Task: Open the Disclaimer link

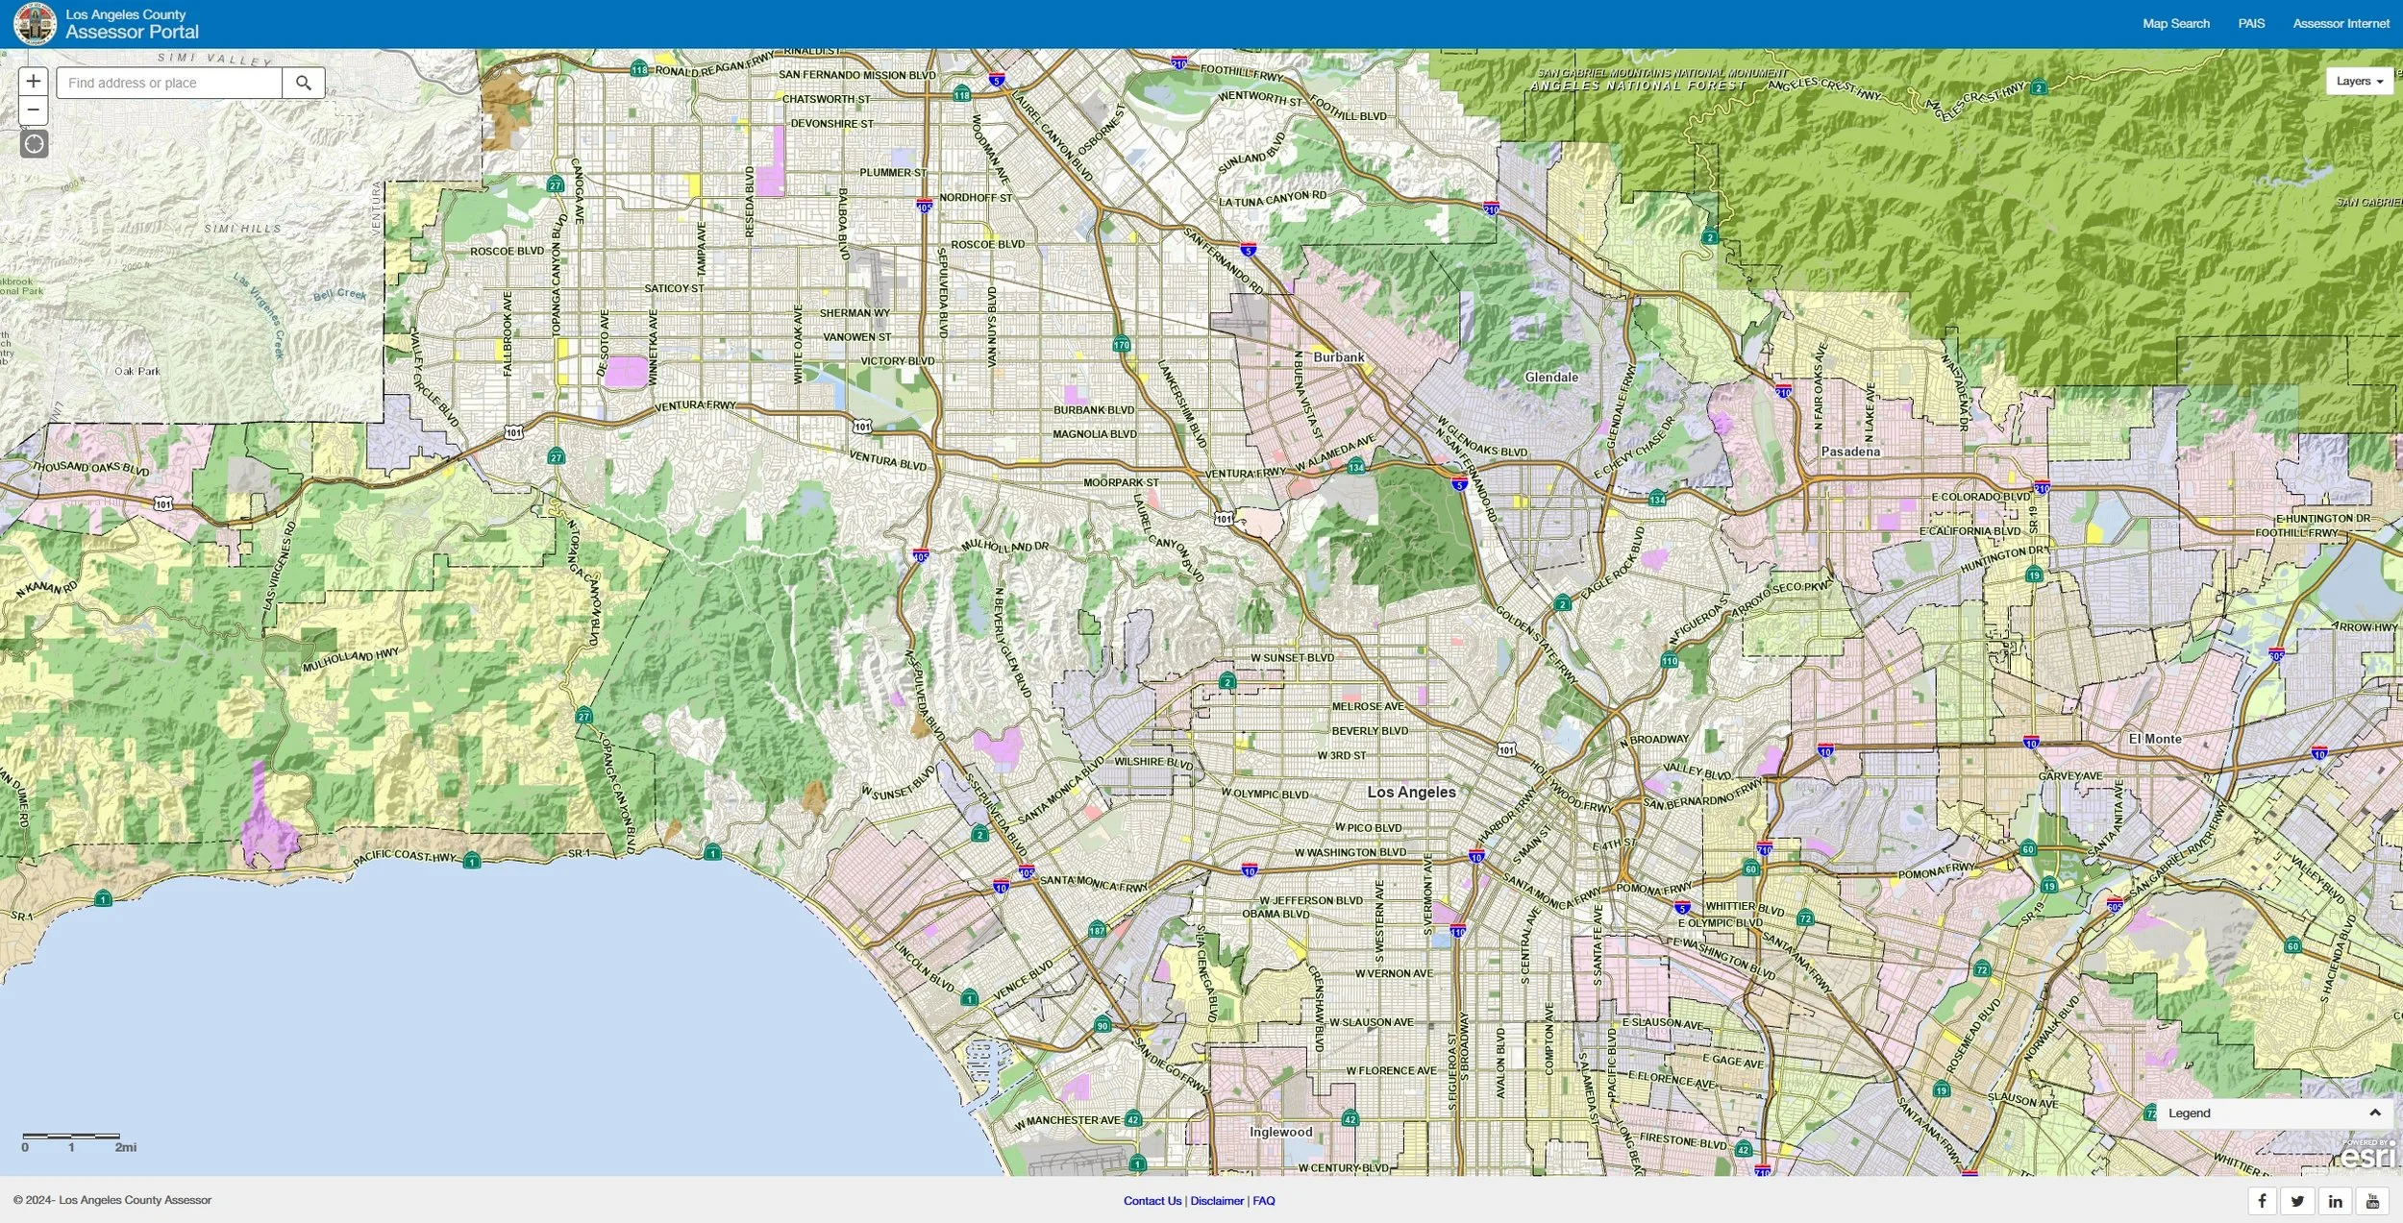Action: tap(1217, 1201)
